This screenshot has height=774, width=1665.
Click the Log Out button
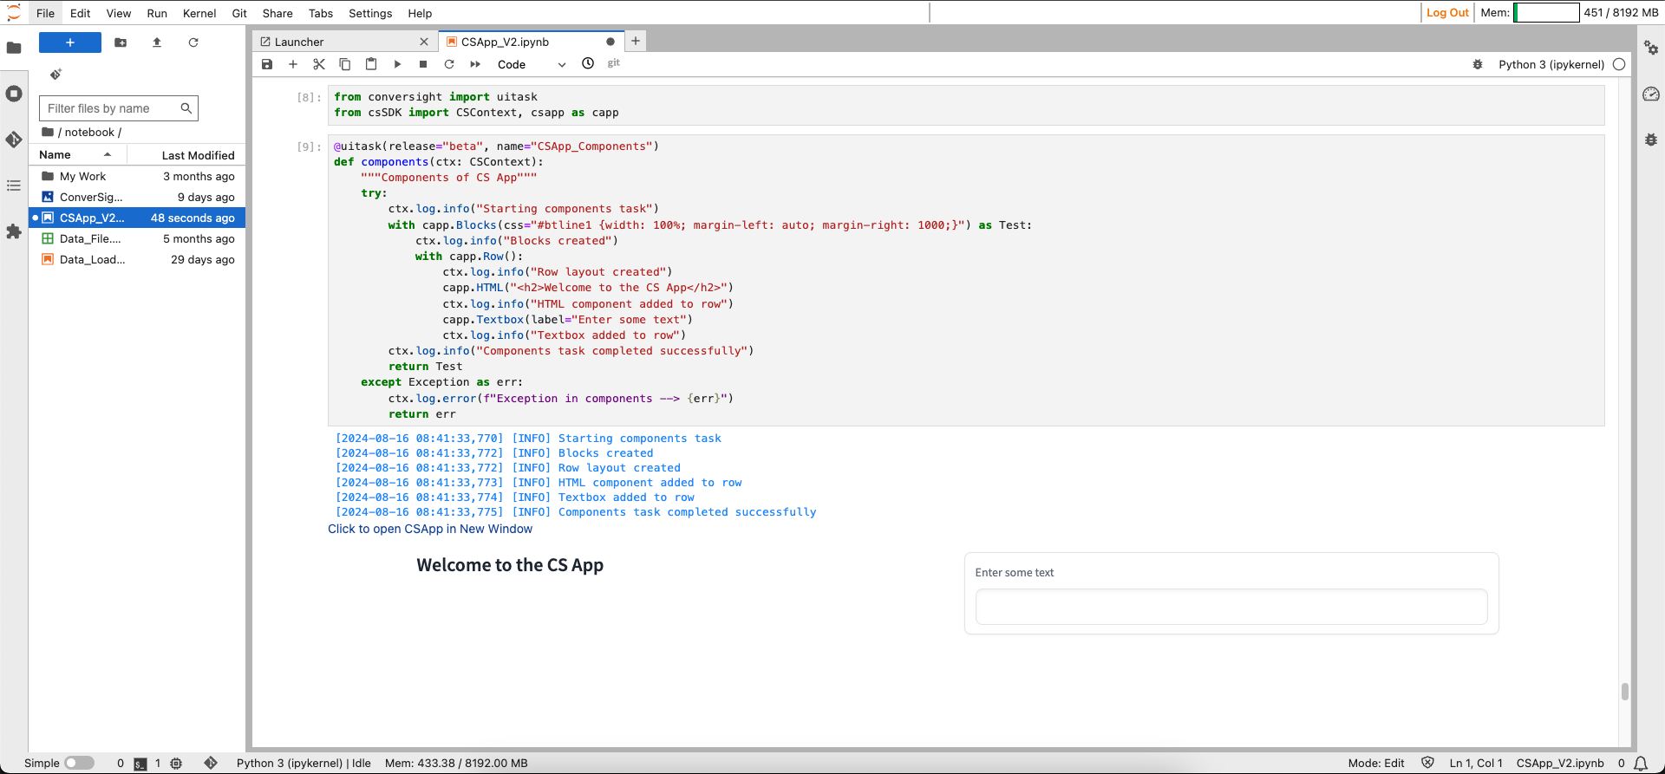1447,12
